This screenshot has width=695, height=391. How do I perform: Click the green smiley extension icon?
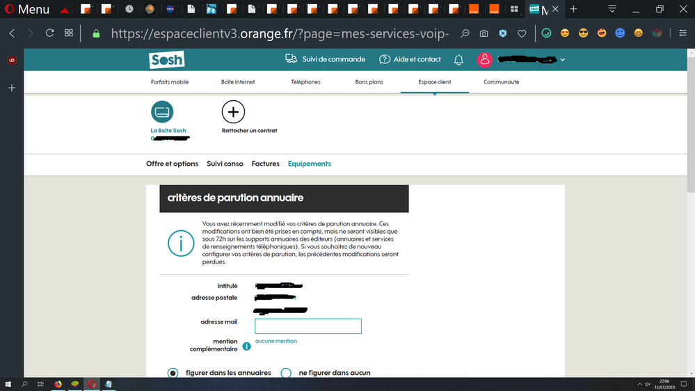pos(547,33)
